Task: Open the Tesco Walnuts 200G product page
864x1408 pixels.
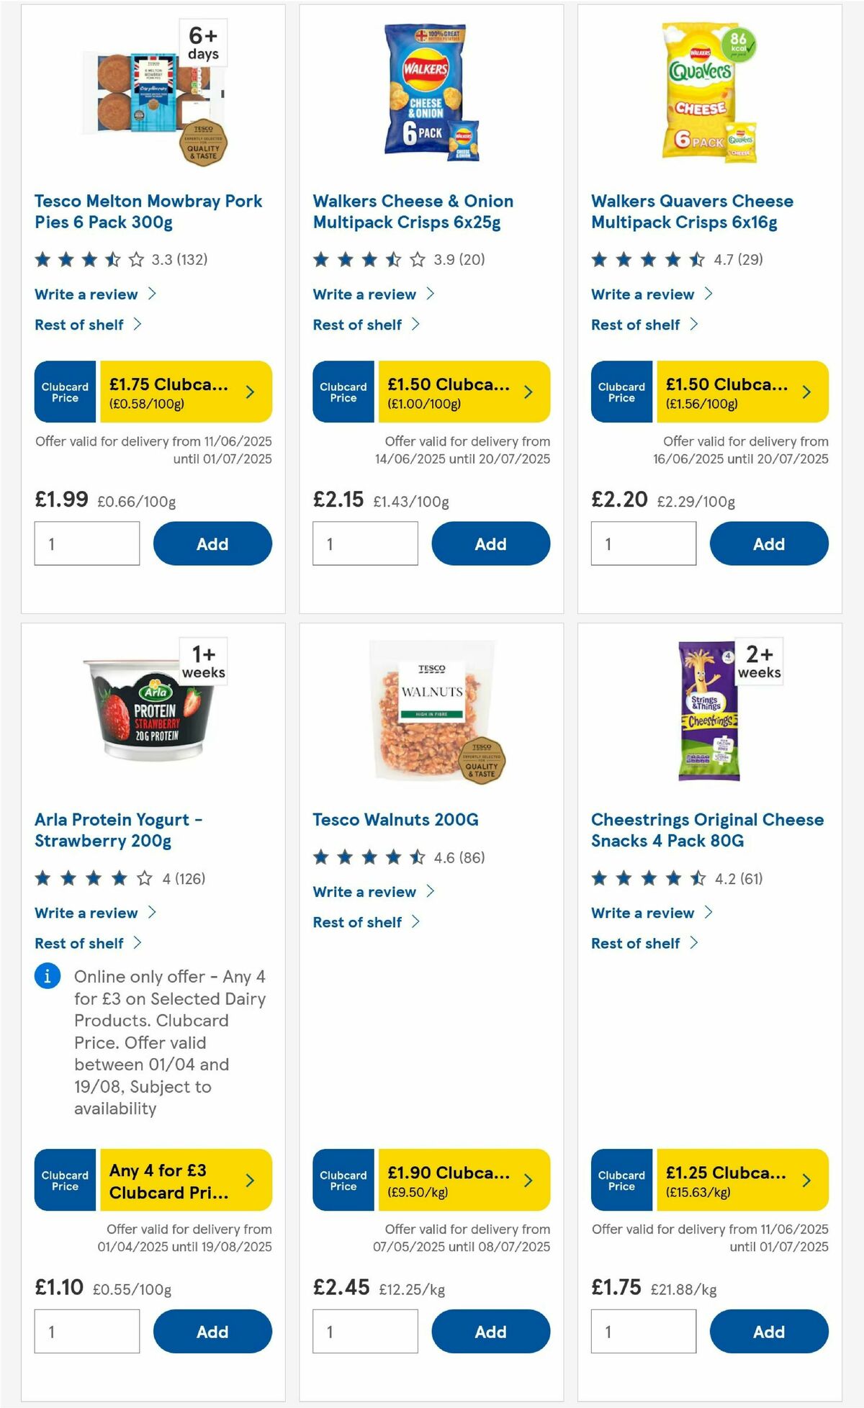Action: point(395,819)
